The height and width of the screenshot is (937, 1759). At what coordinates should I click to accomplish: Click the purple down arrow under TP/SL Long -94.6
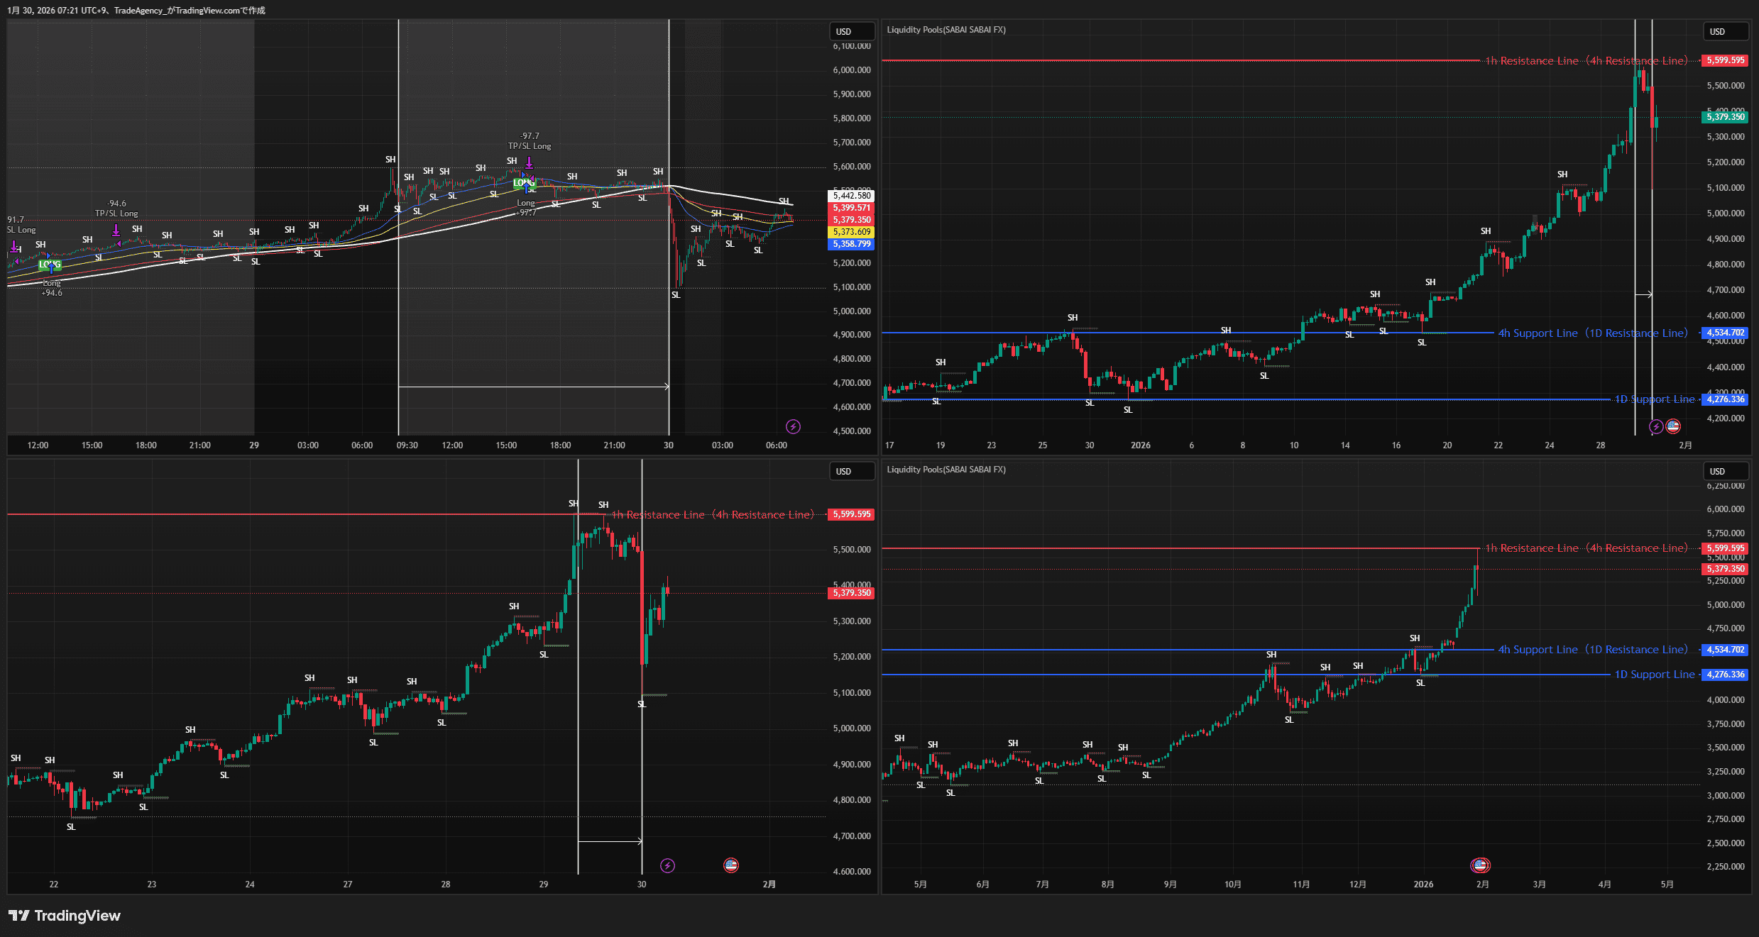(x=116, y=231)
